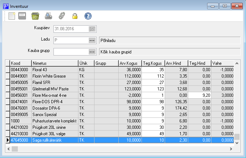246x158 pixels.
Task: Open the Kauba grupp lookup ellipsis button
Action: pos(92,52)
